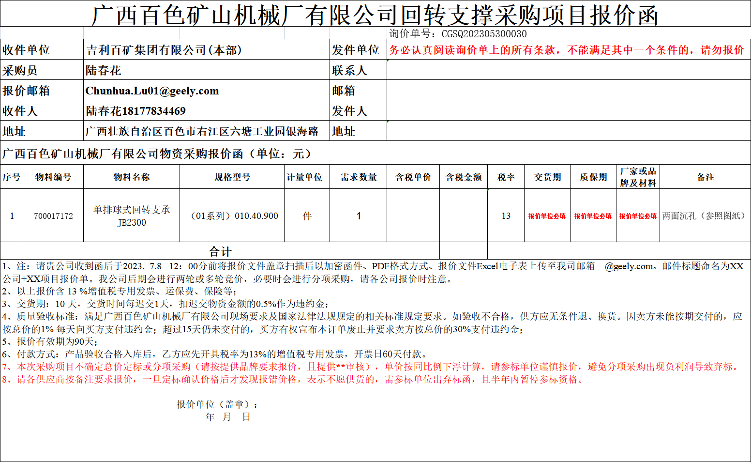Image resolution: width=751 pixels, height=462 pixels.
Task: Click the spec cell (01系列) 010.40.900
Action: 232,216
